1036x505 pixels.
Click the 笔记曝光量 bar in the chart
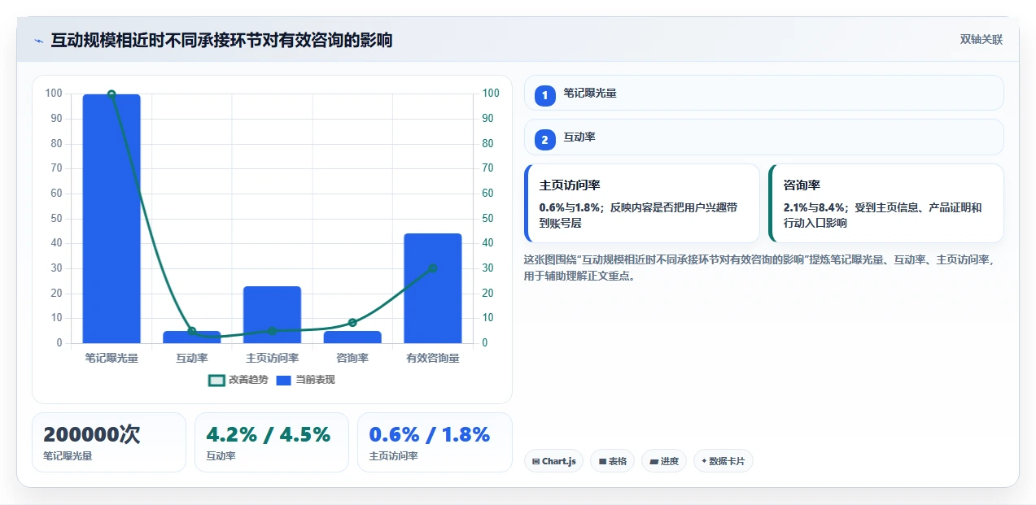(111, 219)
